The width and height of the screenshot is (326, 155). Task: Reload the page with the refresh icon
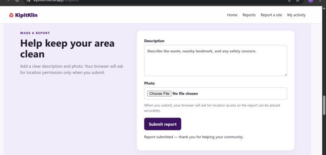coord(17,1)
